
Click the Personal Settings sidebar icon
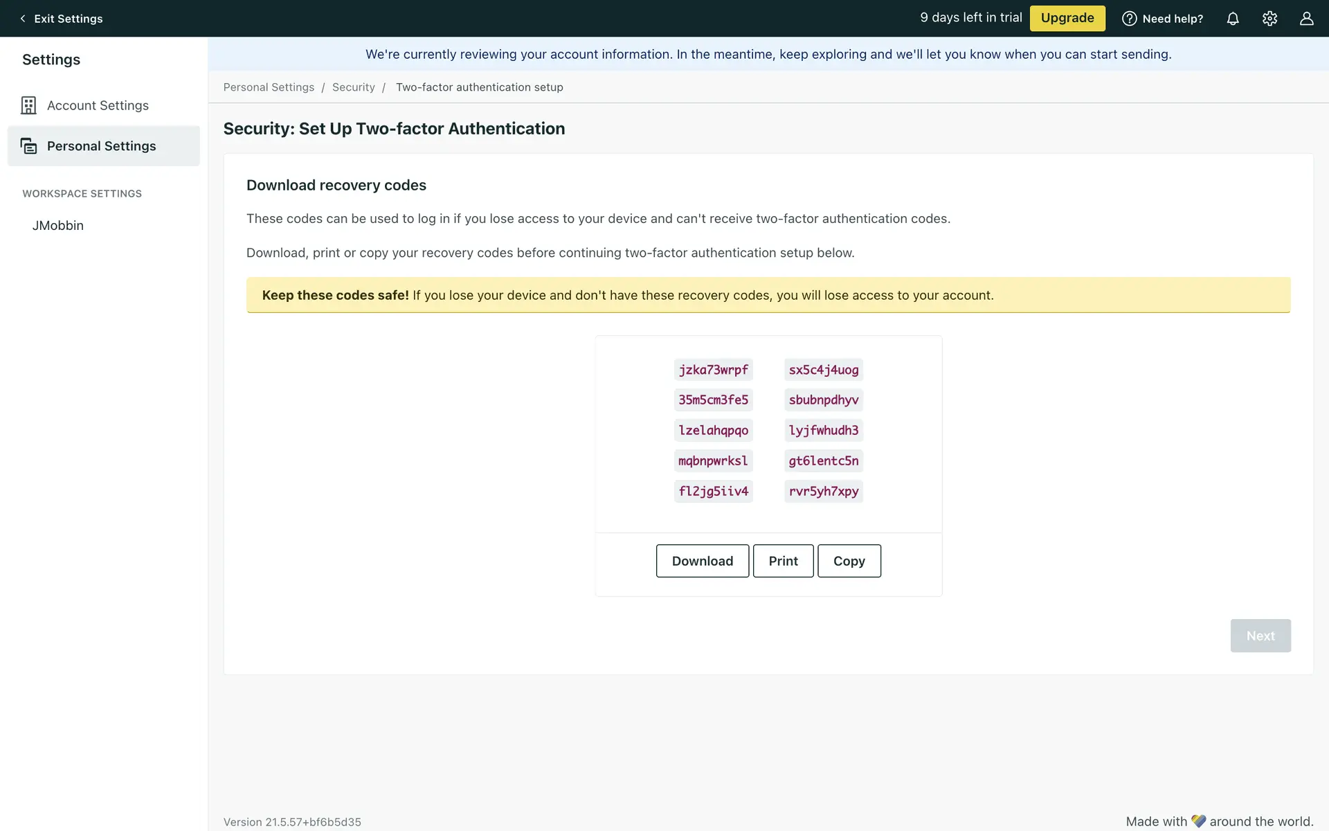tap(28, 146)
